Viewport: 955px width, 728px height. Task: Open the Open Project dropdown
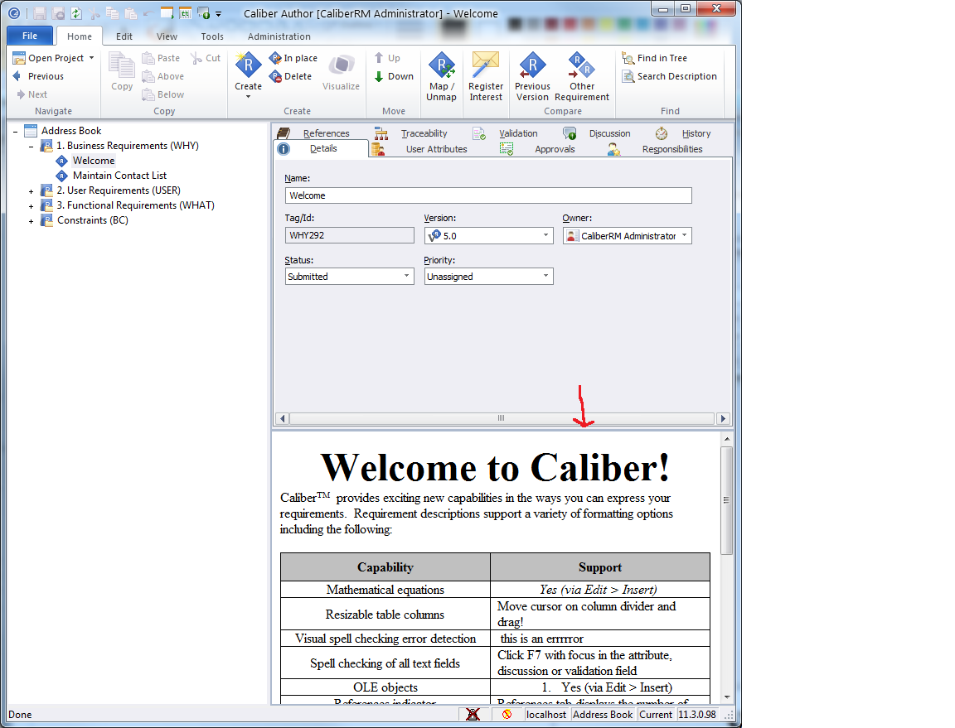[x=91, y=58]
